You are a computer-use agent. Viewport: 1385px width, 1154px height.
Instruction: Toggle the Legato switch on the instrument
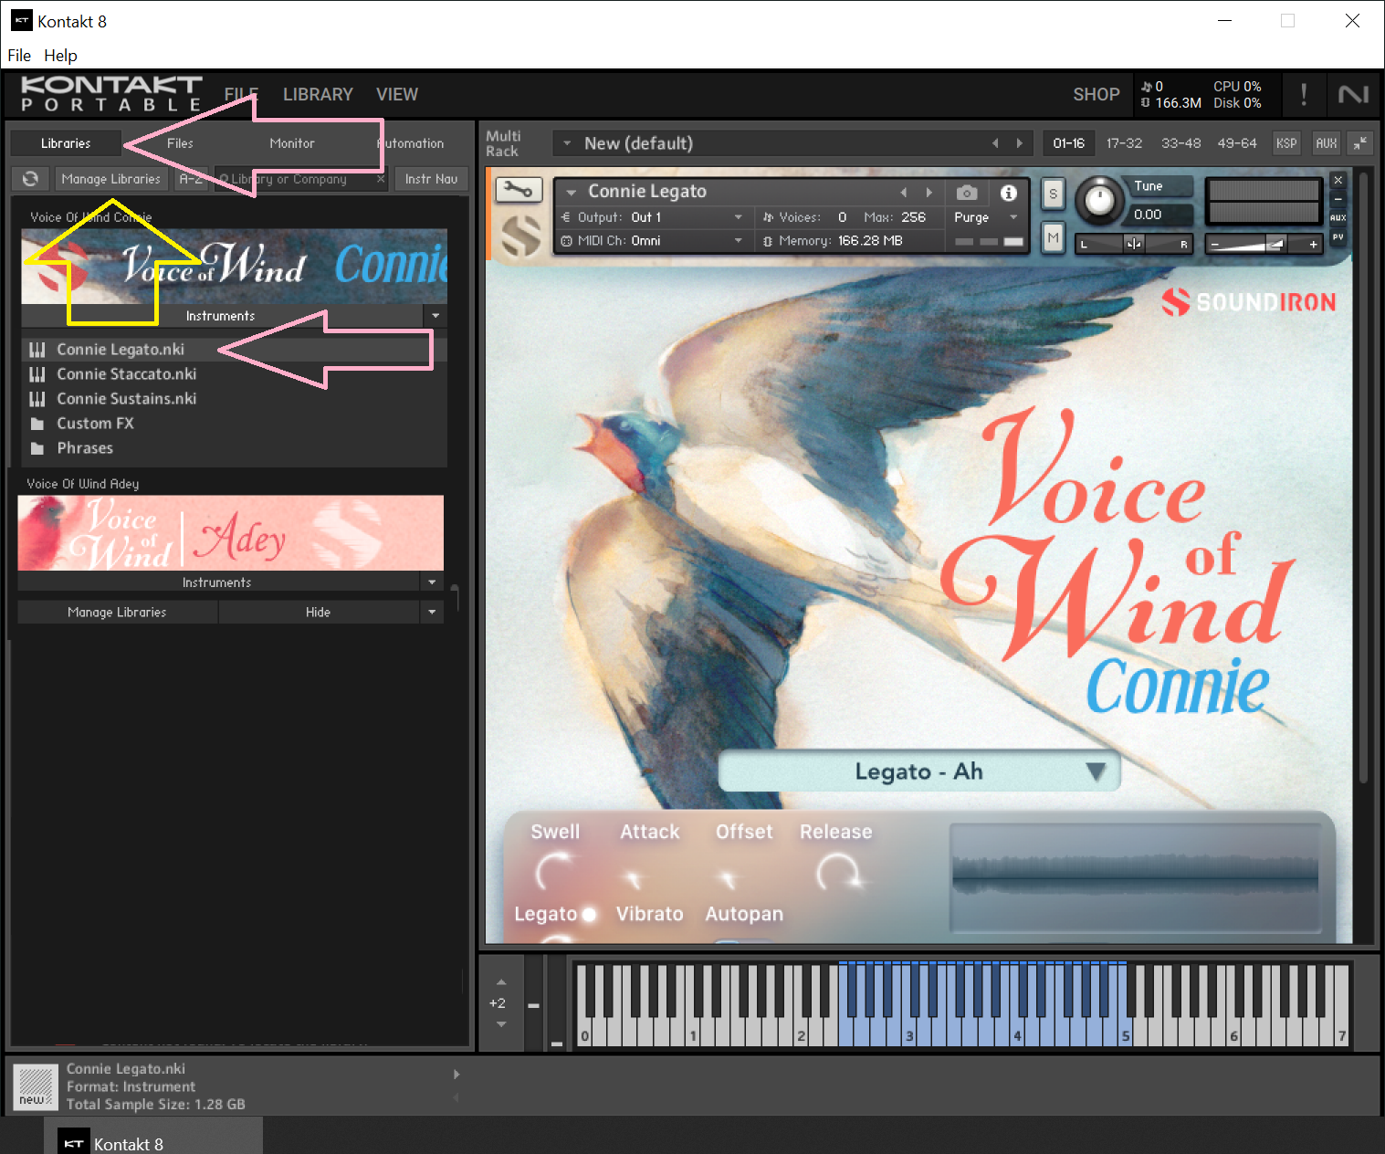(589, 914)
